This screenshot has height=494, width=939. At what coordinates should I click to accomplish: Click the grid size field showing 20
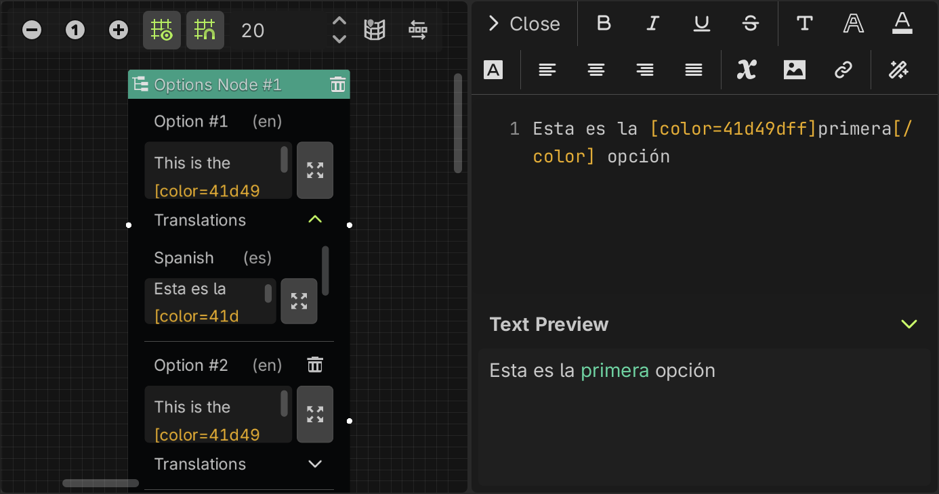pos(252,30)
